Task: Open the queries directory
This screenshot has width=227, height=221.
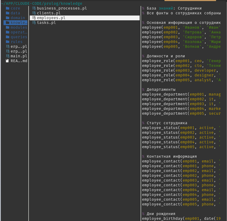Action: point(16,37)
